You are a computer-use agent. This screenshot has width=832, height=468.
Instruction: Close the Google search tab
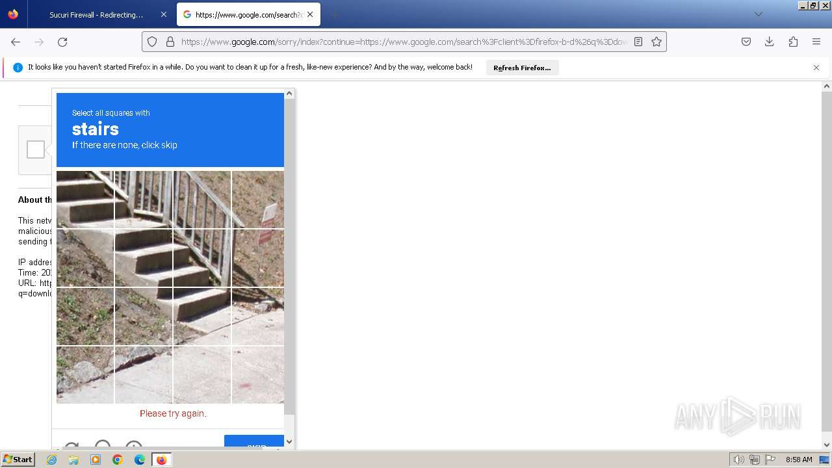point(310,14)
